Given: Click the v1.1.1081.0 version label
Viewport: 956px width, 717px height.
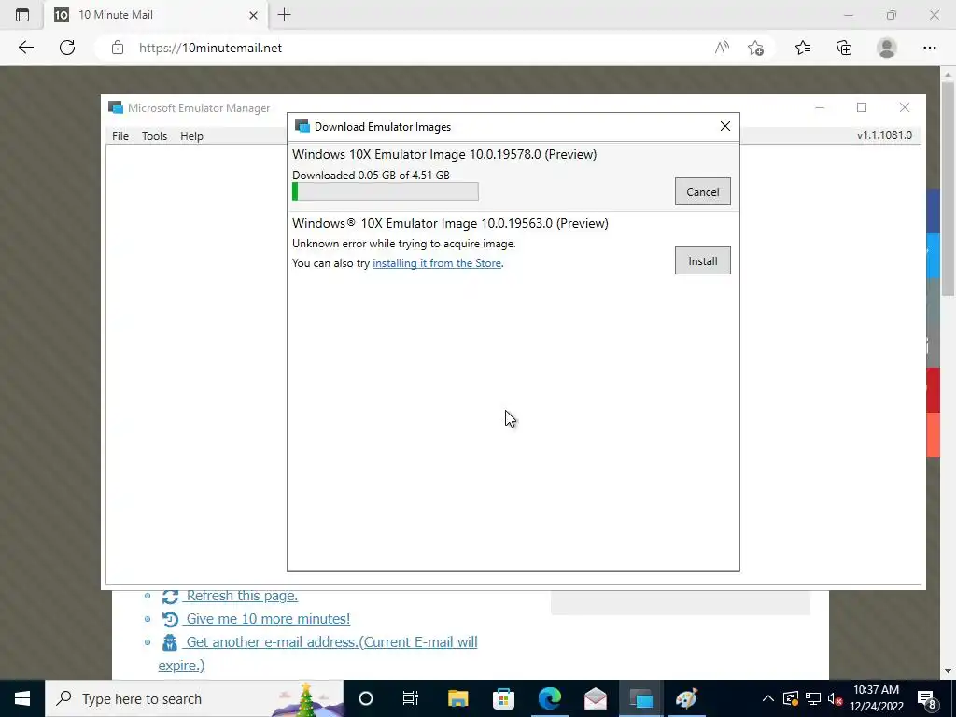Looking at the screenshot, I should coord(884,135).
